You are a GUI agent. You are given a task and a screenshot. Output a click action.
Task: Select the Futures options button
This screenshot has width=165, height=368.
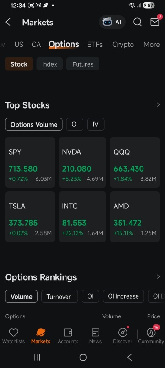click(83, 64)
